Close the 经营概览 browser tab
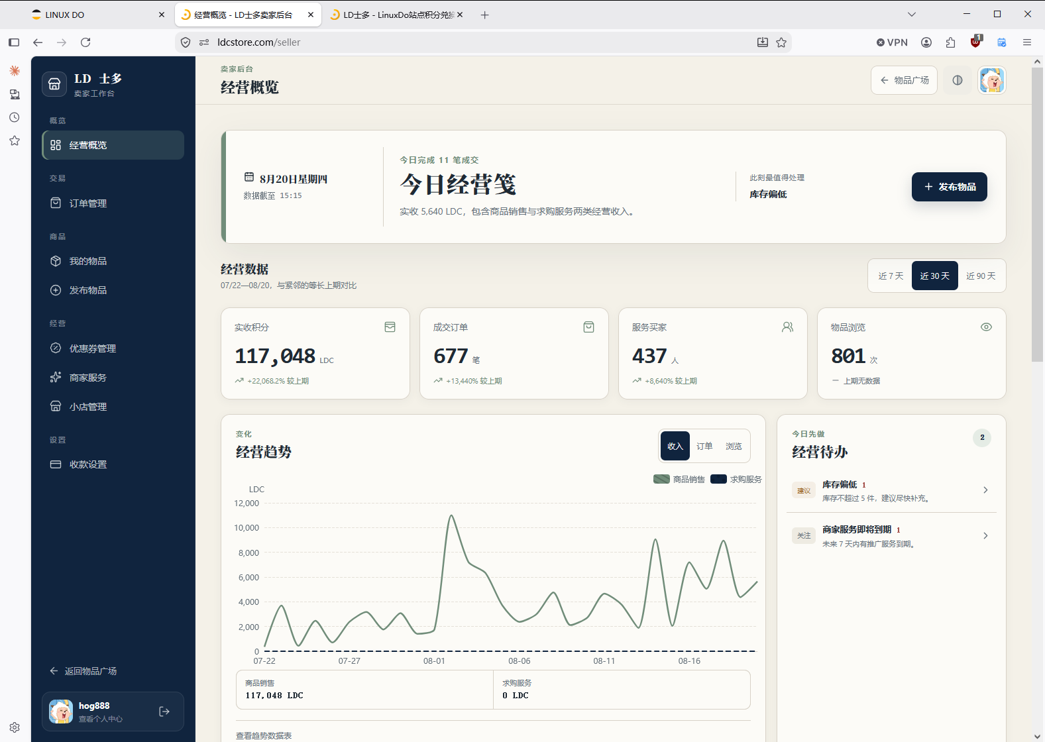Viewport: 1045px width, 742px height. (x=311, y=15)
